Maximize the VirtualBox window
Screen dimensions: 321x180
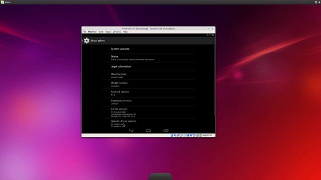coord(209,28)
